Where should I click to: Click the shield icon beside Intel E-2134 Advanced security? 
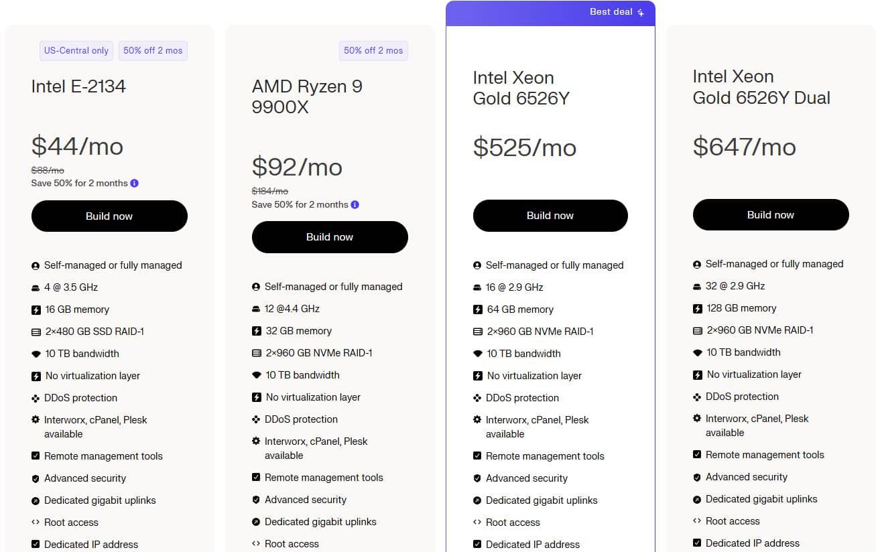click(x=36, y=478)
